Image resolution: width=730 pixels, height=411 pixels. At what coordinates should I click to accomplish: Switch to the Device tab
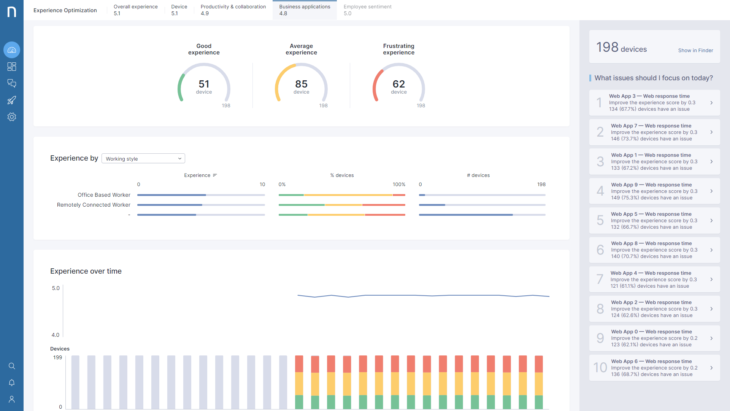coord(179,10)
